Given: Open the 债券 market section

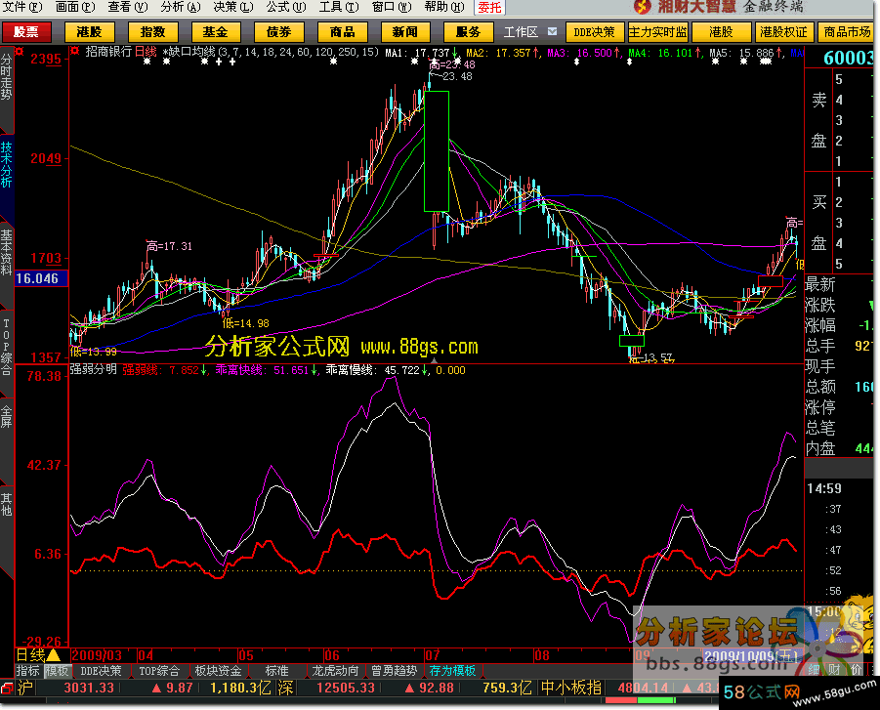Looking at the screenshot, I should tap(279, 32).
